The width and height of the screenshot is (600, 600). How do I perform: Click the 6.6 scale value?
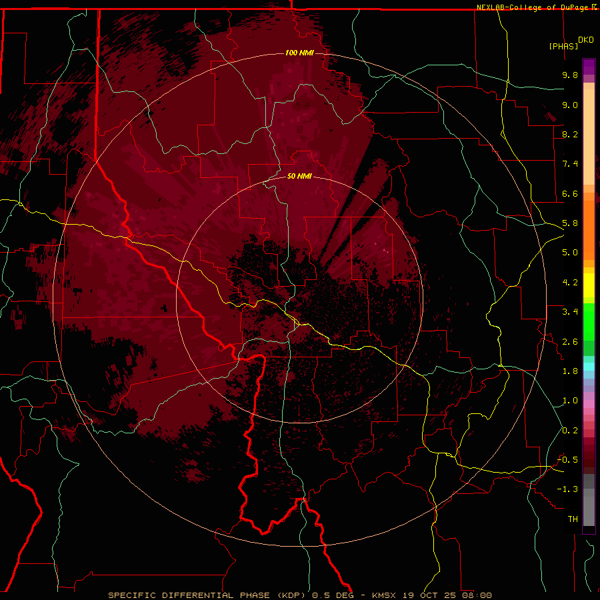click(x=570, y=193)
